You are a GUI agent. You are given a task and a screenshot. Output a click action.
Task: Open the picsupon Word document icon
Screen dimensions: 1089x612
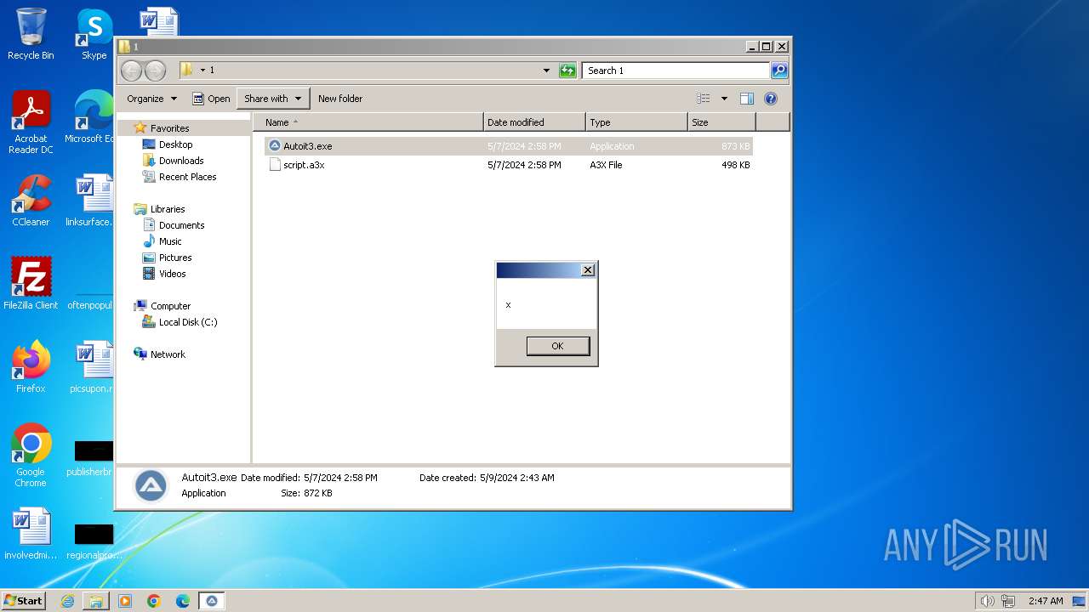point(92,366)
